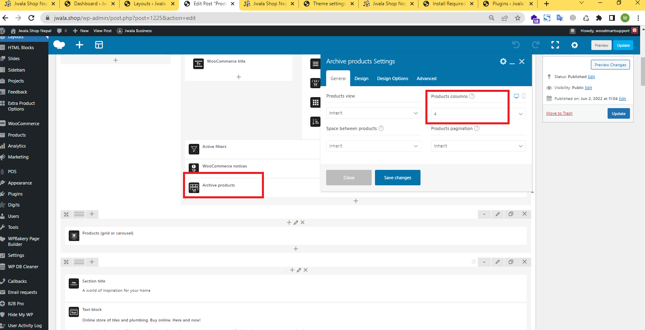
Task: Open the HTML Blocks admin menu item
Action: click(21, 48)
